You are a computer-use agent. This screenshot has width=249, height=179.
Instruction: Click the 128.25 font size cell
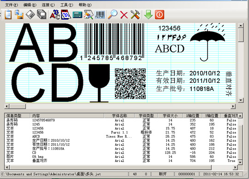pyautogui.click(x=170, y=153)
